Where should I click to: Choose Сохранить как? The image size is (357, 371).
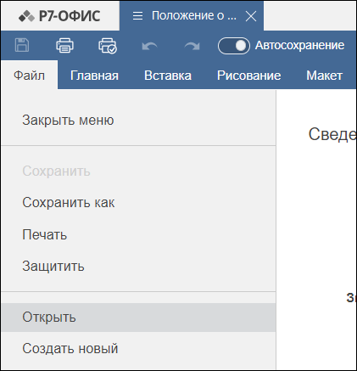[x=138, y=203]
